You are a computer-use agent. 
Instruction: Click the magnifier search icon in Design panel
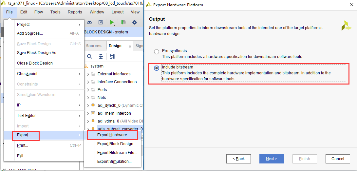(x=90, y=56)
